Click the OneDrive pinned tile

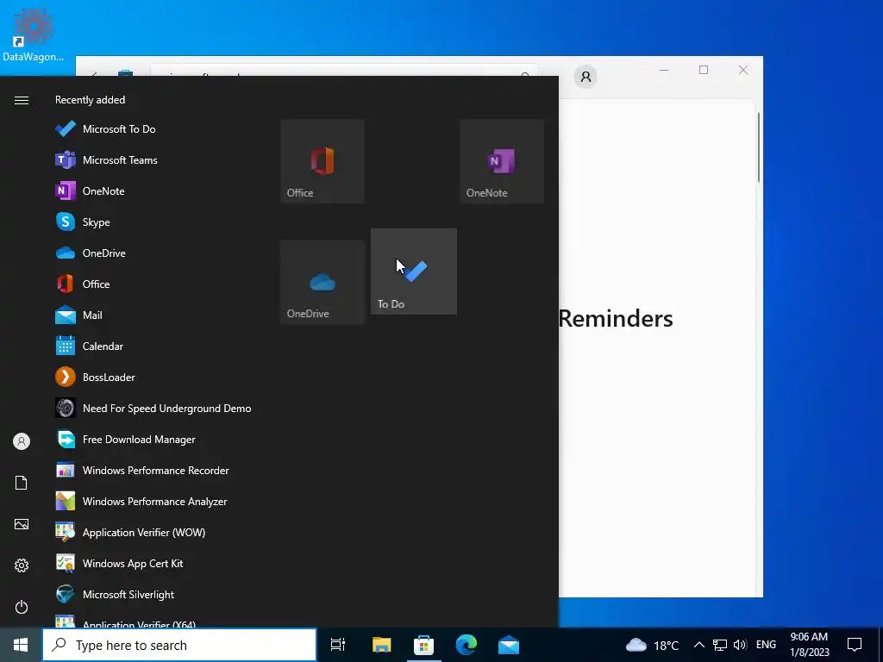coord(323,282)
